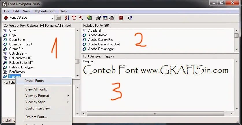Open the MyFonts.com menu
Viewport: 242px width, 125px height.
(45, 11)
